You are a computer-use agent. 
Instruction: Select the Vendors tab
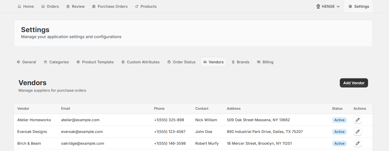[x=213, y=62]
